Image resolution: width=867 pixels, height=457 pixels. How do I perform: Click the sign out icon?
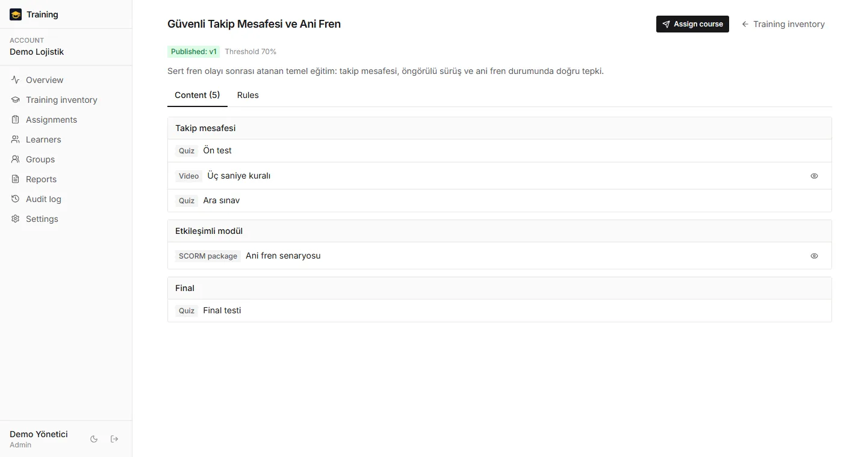pyautogui.click(x=114, y=440)
